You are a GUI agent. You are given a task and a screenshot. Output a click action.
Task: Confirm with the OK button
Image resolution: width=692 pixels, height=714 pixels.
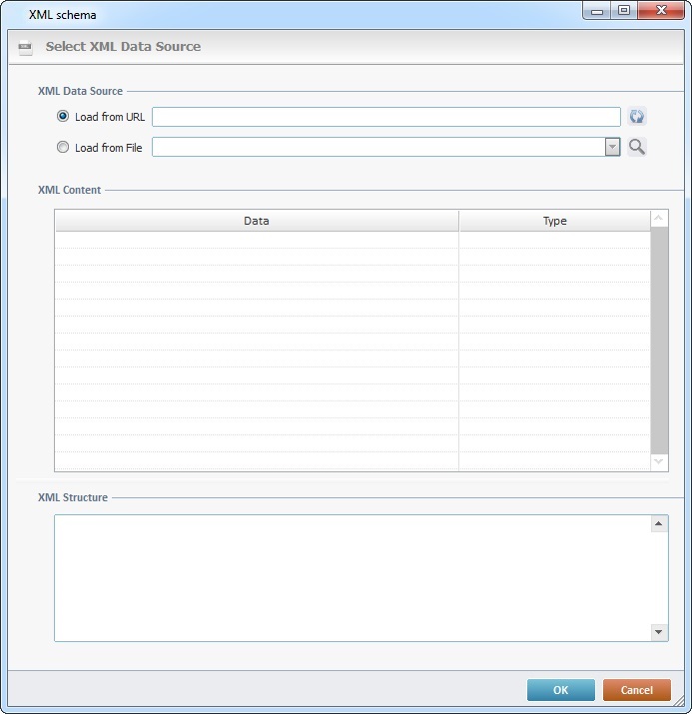pos(560,690)
